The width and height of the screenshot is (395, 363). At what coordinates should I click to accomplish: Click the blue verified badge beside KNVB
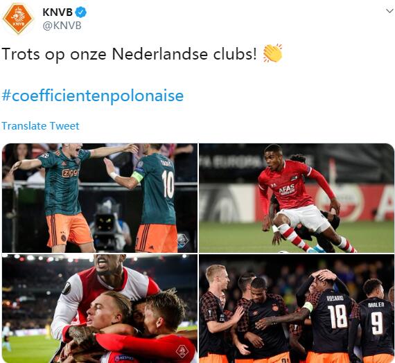(81, 12)
